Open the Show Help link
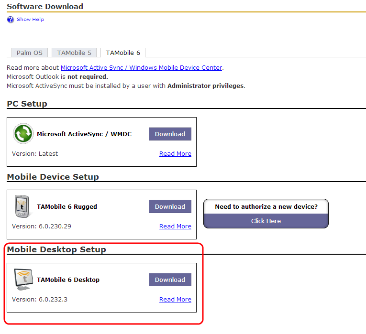 pyautogui.click(x=30, y=19)
